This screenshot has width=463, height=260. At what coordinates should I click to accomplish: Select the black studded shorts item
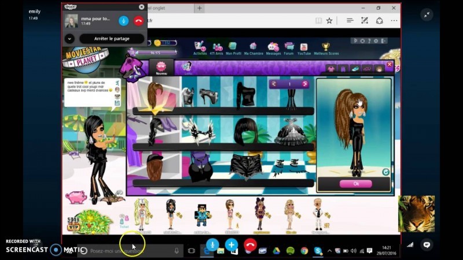(x=245, y=167)
